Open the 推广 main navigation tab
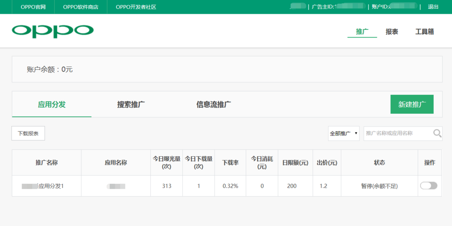 pyautogui.click(x=362, y=32)
